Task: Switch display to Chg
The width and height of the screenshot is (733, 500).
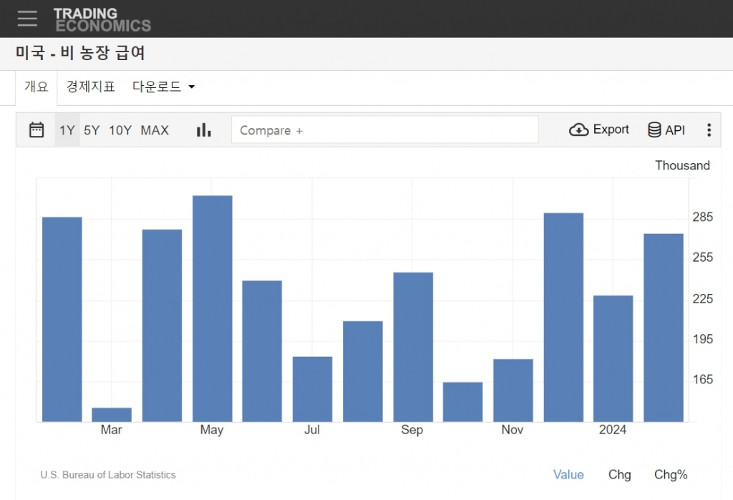Action: click(x=619, y=474)
